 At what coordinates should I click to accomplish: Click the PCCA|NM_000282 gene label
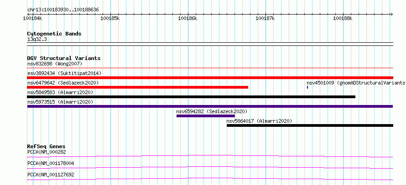(47, 152)
